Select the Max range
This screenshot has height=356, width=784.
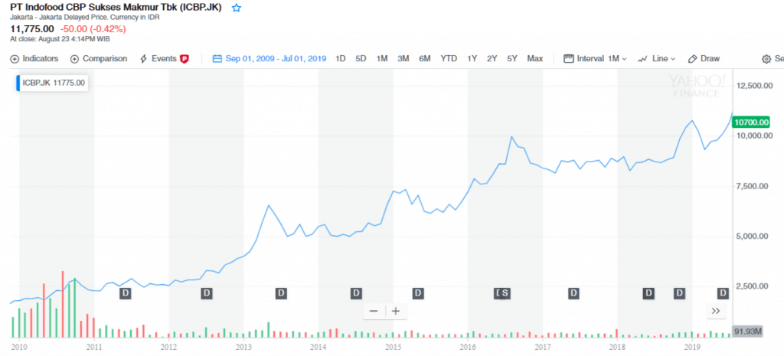click(x=535, y=58)
